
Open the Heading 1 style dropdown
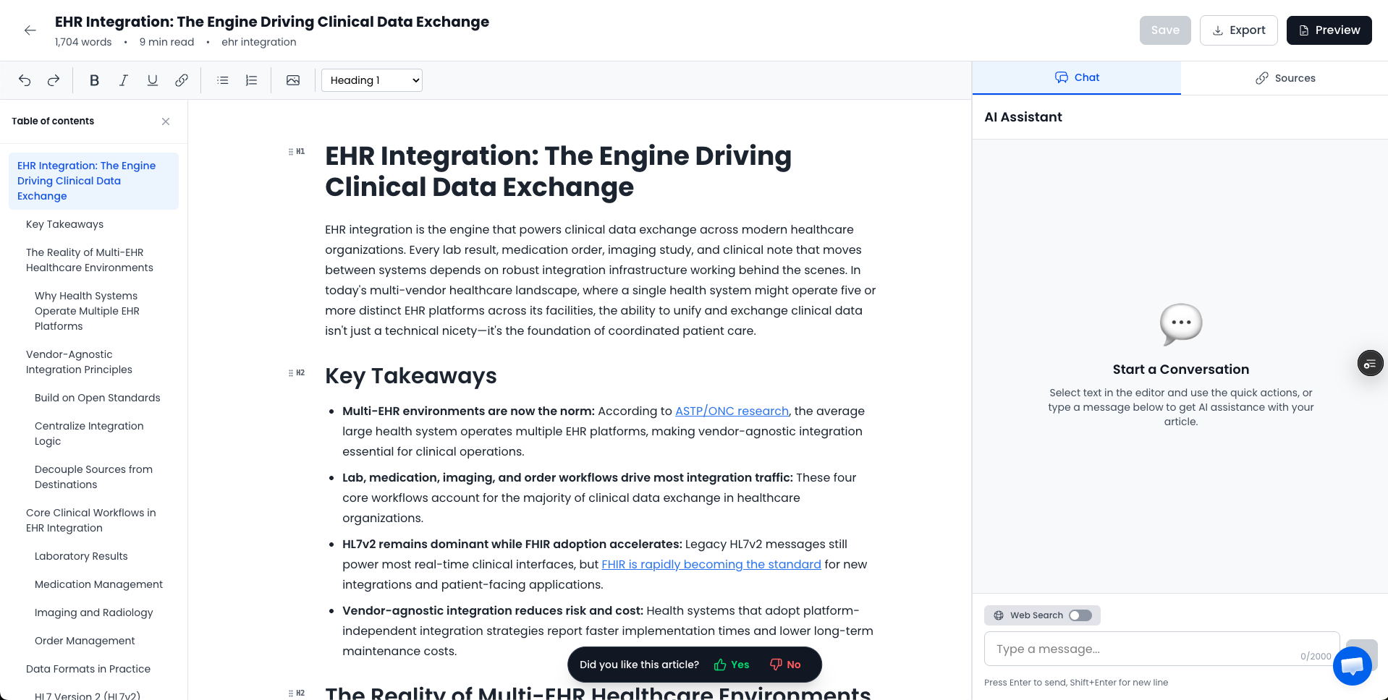coord(372,80)
